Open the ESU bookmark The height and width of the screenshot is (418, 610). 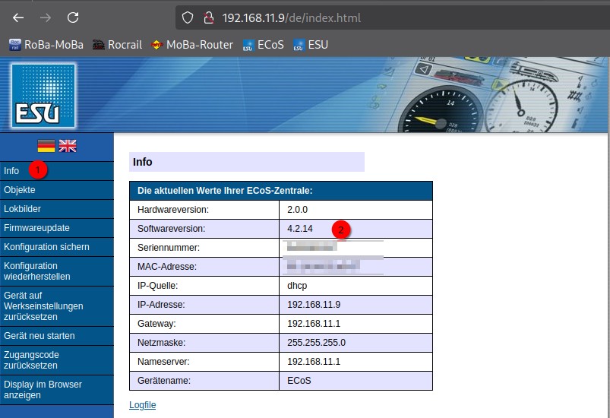tap(311, 45)
